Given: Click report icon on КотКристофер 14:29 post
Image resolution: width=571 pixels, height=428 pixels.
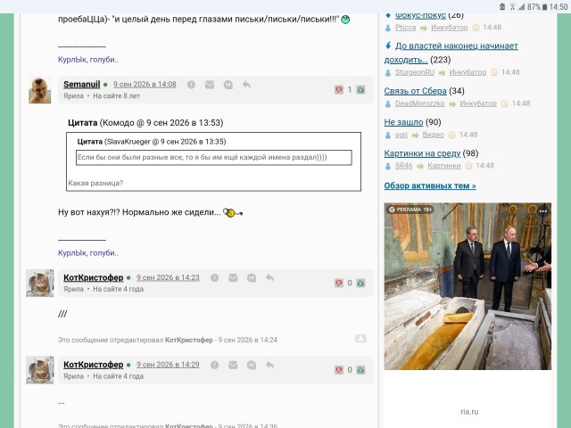Looking at the screenshot, I should pyautogui.click(x=214, y=365).
